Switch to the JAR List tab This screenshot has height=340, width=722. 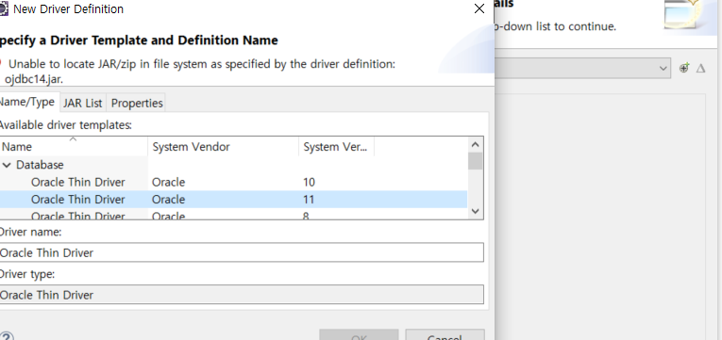[82, 103]
